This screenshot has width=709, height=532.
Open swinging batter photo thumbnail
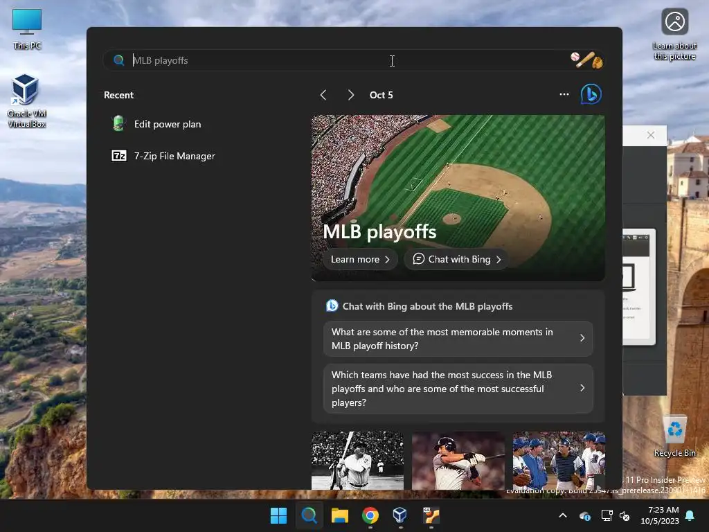pyautogui.click(x=458, y=461)
